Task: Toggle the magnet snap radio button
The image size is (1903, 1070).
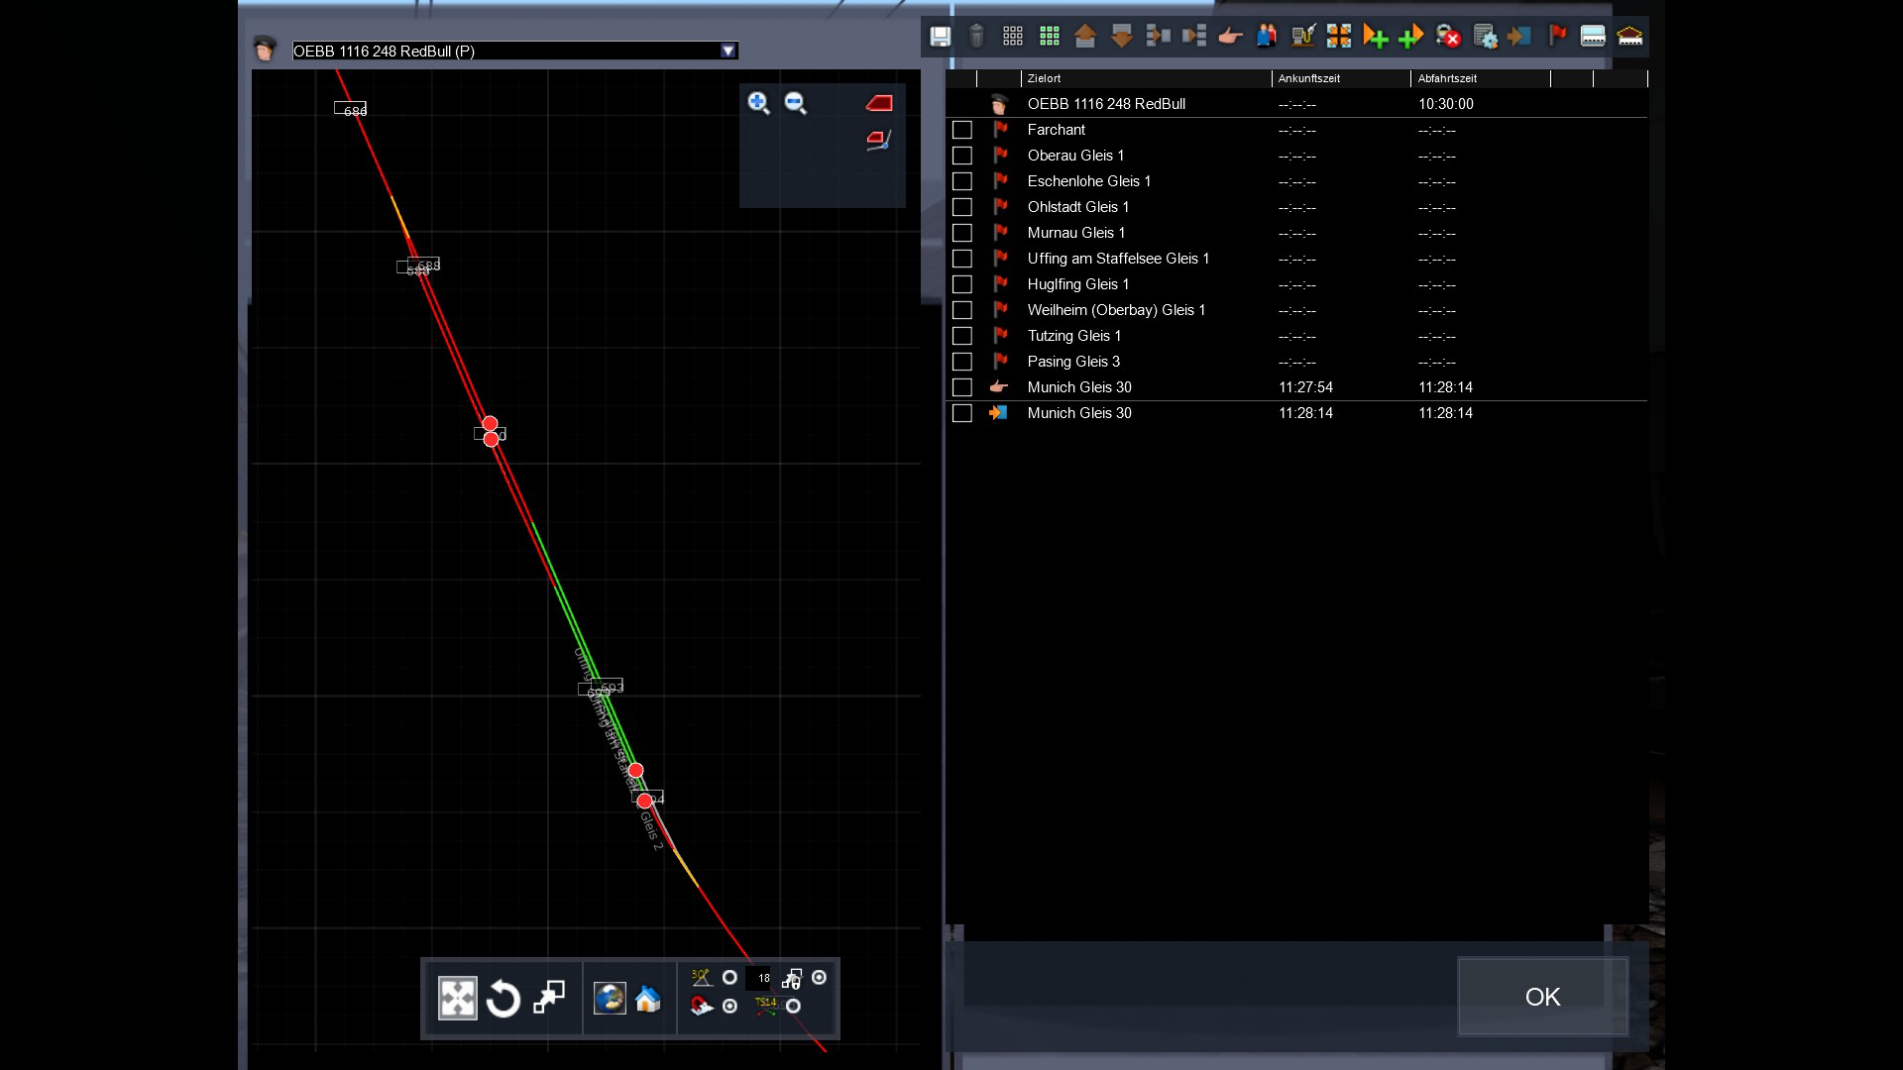Action: [x=729, y=1006]
